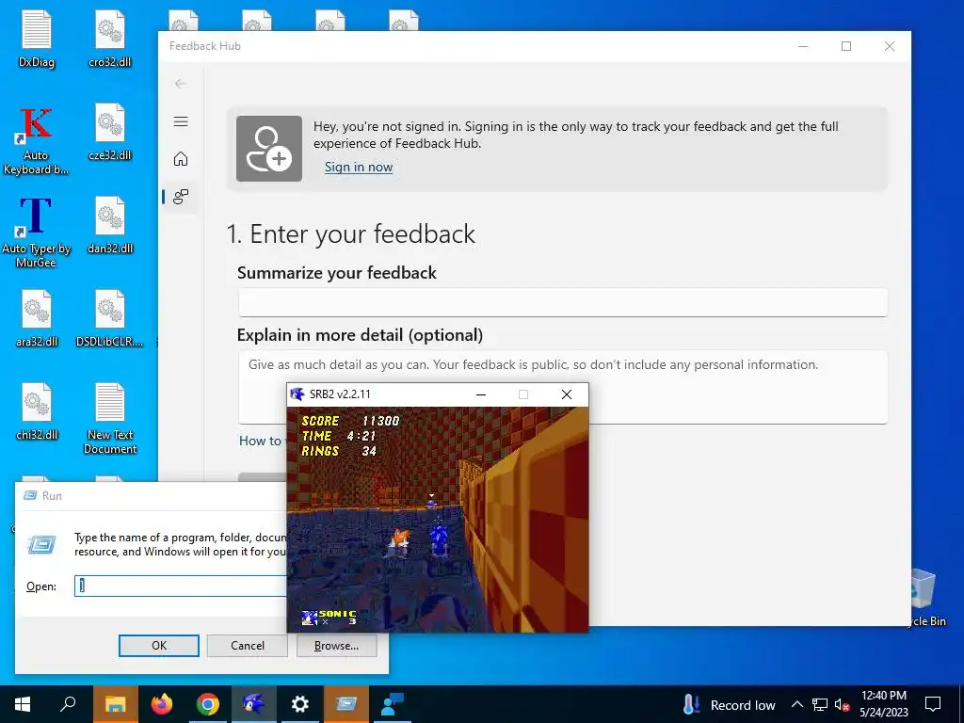
Task: Select New Text Document icon
Action: pos(110,419)
